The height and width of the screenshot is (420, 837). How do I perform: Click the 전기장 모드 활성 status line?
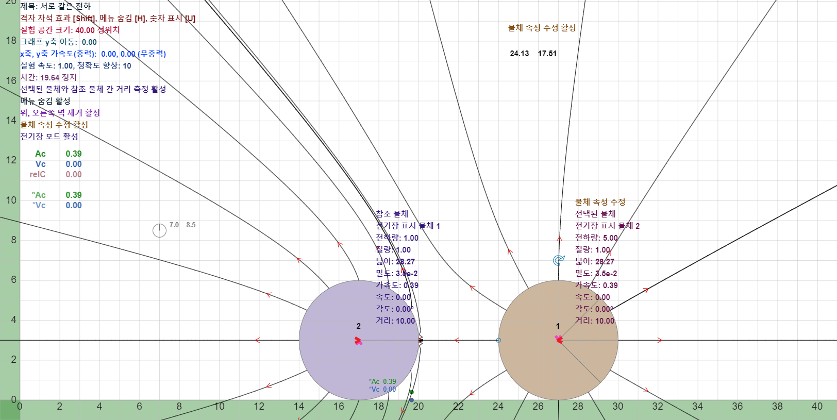pos(49,137)
